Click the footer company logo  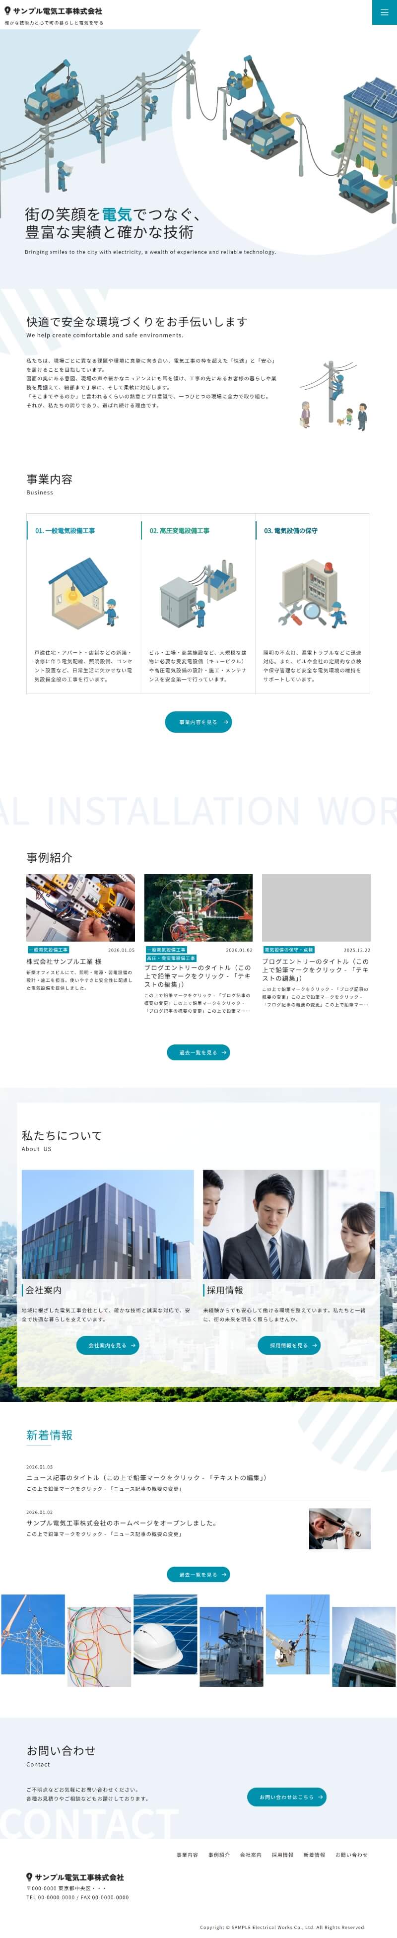click(x=75, y=1877)
